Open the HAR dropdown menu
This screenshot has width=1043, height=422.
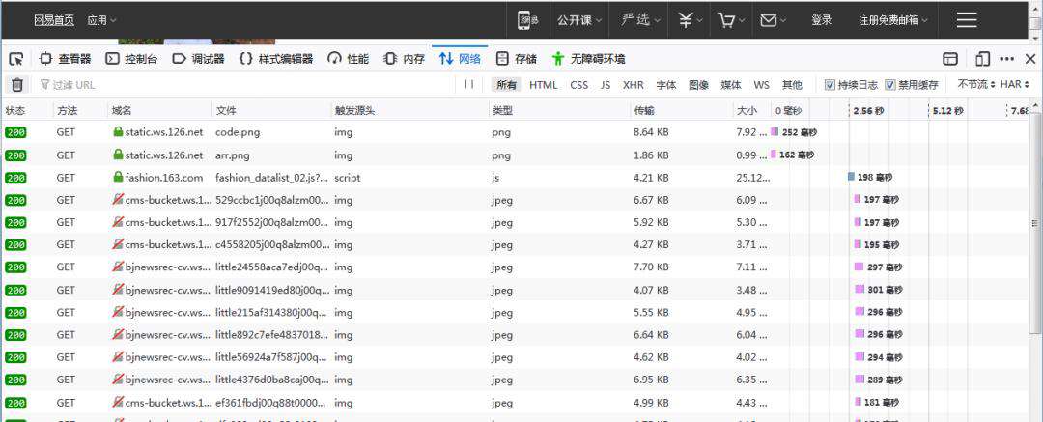pyautogui.click(x=1015, y=85)
